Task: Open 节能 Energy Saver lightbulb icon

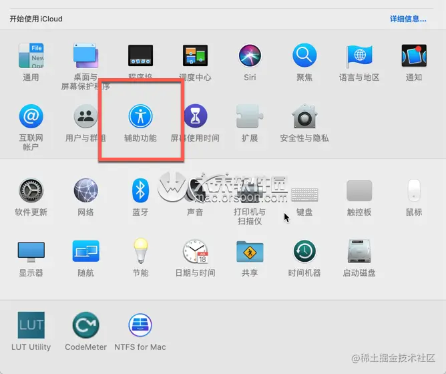Action: [140, 251]
